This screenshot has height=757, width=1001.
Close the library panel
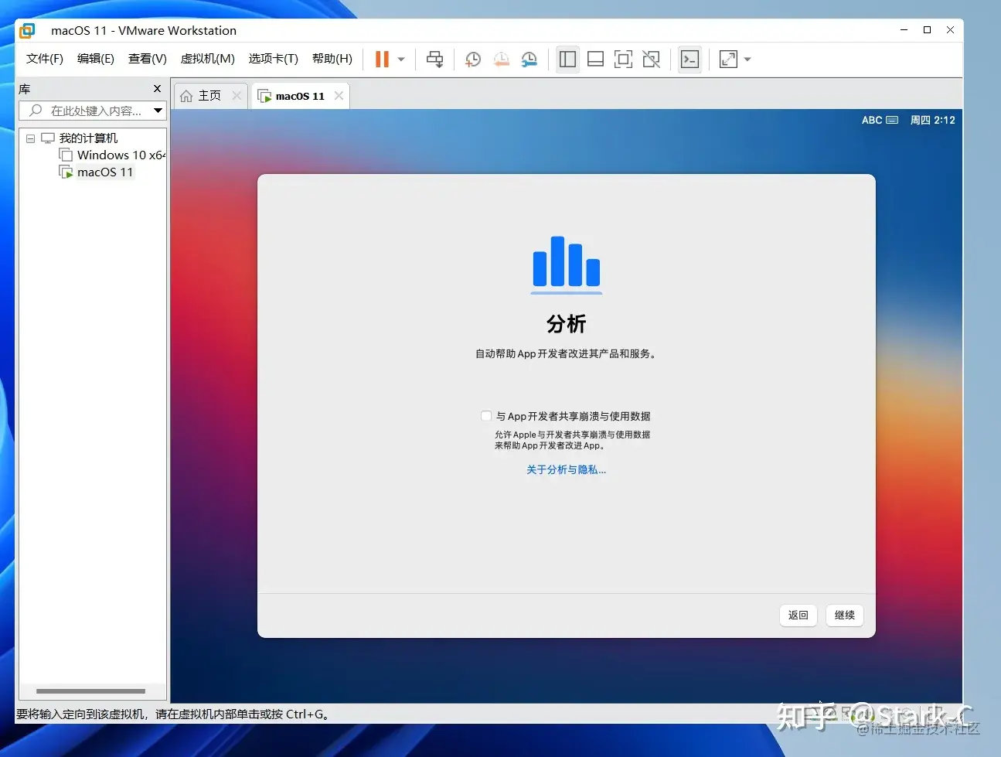[x=157, y=89]
